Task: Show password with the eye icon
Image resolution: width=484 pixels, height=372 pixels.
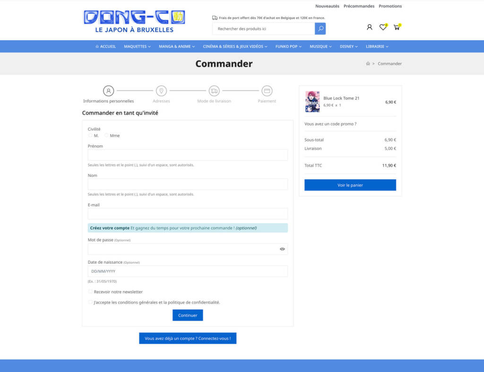Action: (x=282, y=249)
